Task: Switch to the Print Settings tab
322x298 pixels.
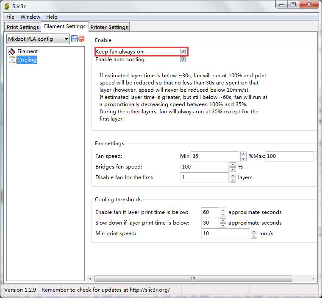Action: [23, 27]
